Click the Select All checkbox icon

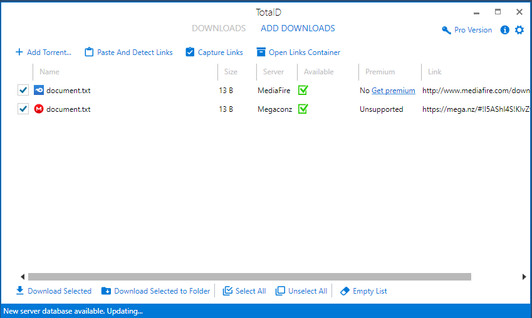(227, 291)
